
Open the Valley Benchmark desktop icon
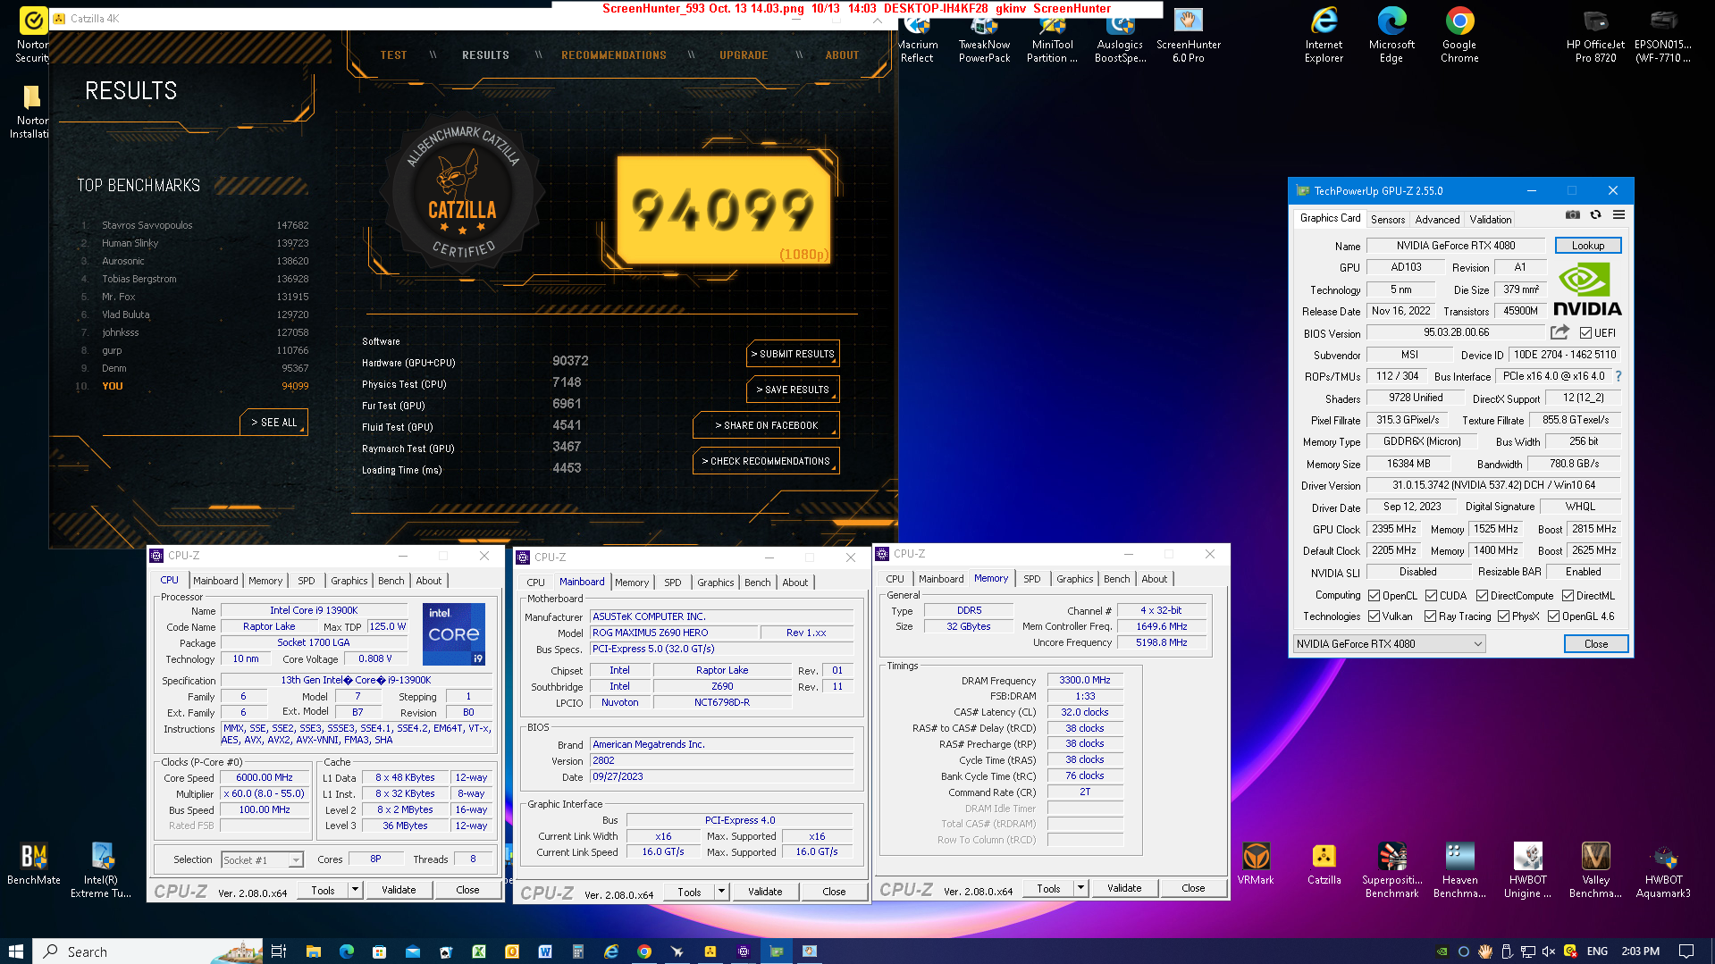tap(1595, 870)
